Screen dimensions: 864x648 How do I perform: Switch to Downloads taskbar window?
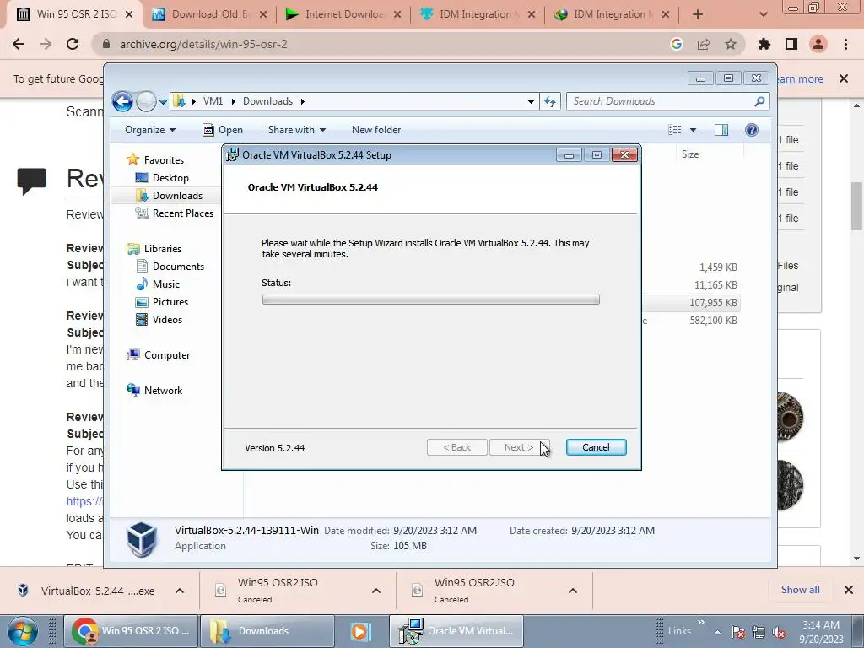267,631
